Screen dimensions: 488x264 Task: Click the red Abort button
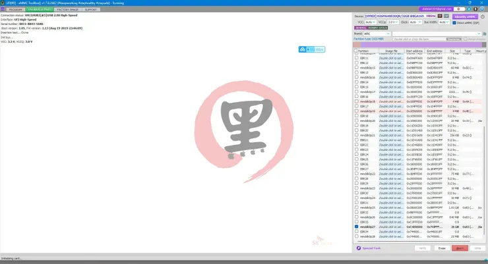tap(460, 248)
